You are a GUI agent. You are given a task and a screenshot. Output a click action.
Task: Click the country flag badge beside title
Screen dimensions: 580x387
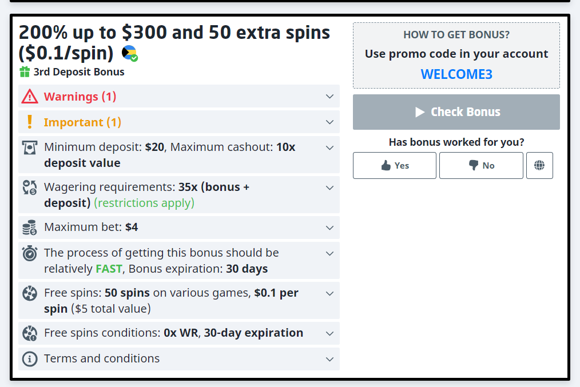pos(130,54)
